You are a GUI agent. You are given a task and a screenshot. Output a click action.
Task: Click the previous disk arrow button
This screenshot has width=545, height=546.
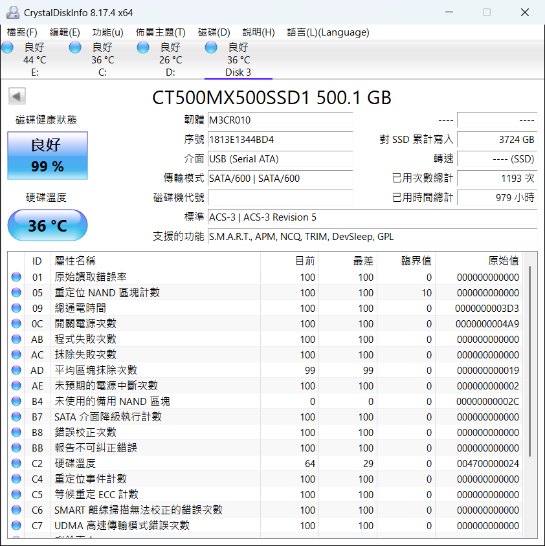(17, 96)
